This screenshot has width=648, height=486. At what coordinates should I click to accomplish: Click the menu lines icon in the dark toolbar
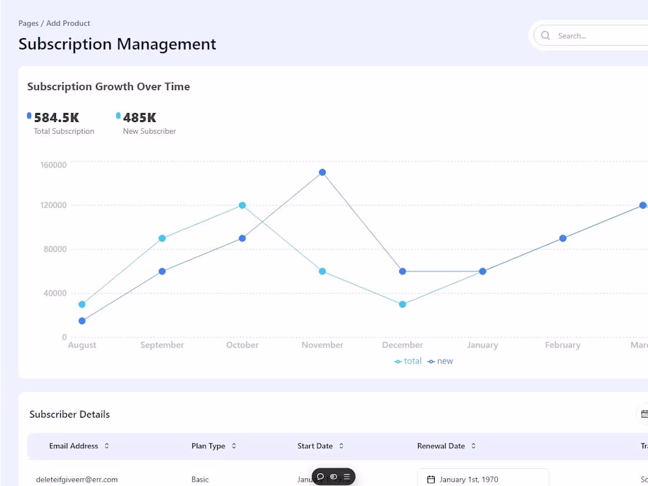347,477
